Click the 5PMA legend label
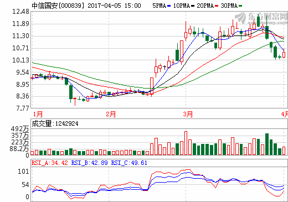This screenshot has height=202, width=288. (x=160, y=6)
